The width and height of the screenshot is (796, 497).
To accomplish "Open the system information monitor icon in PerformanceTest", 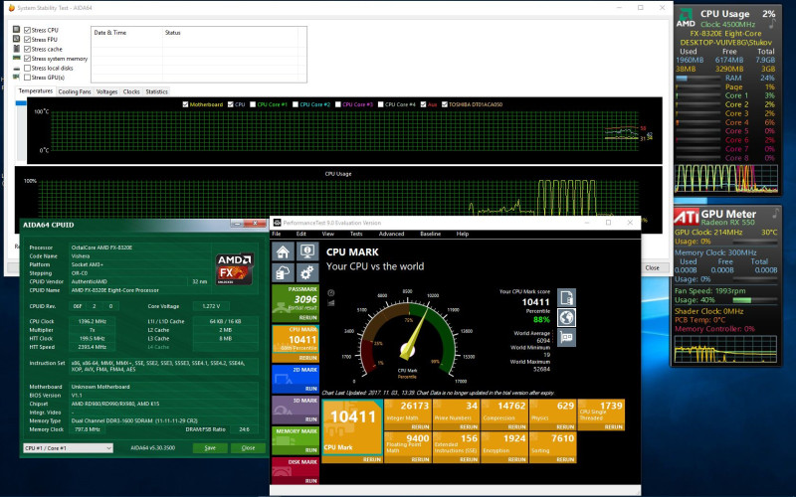I will pyautogui.click(x=306, y=251).
